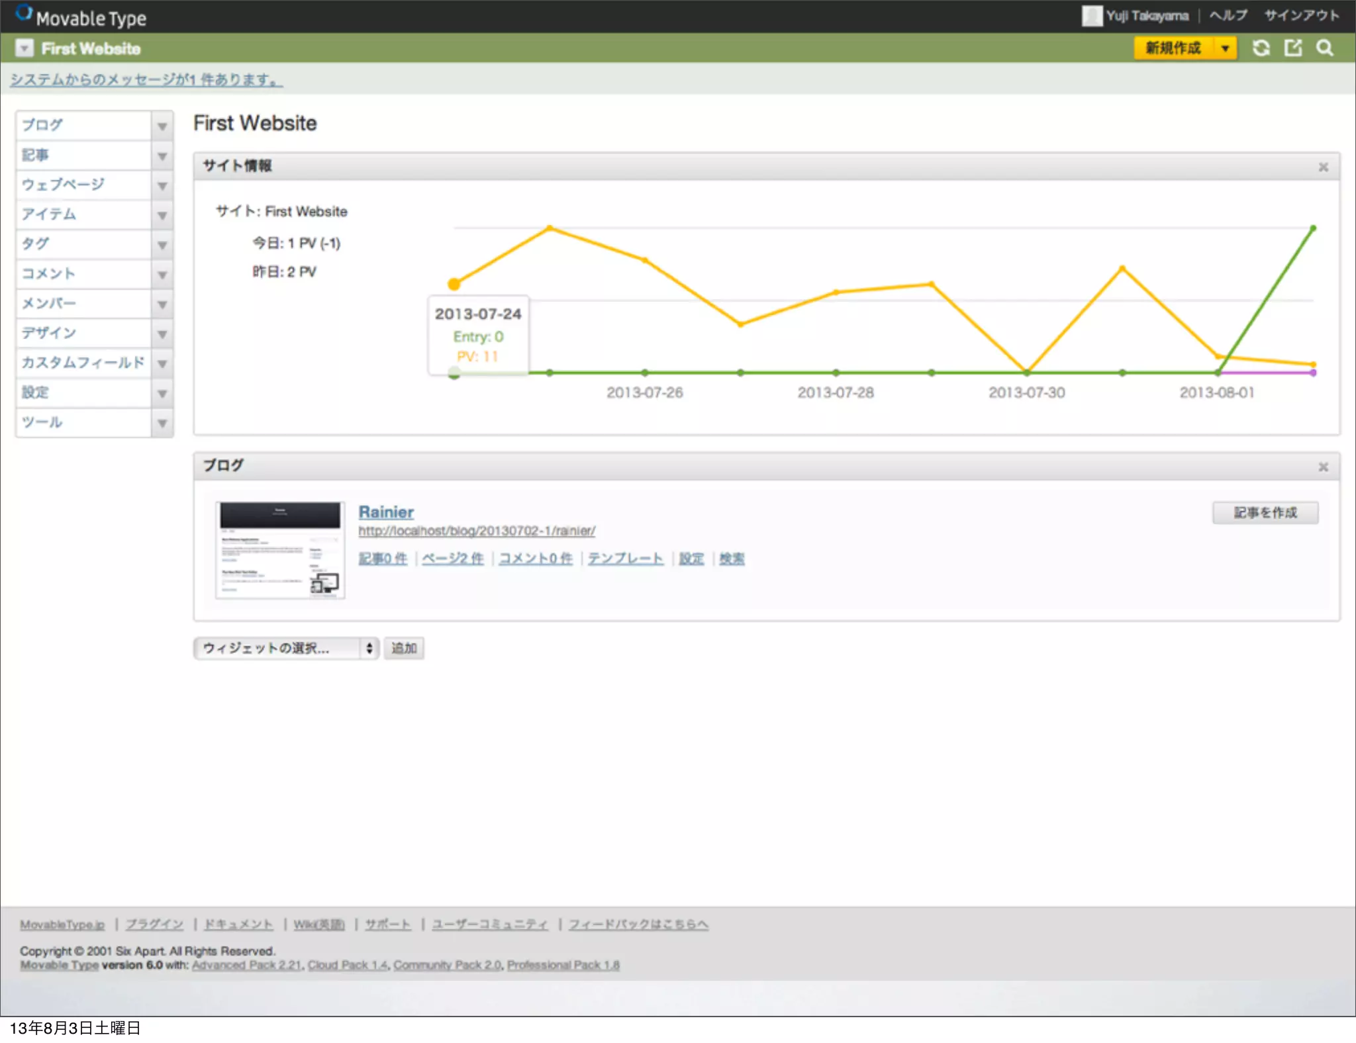Expand the デザイン sidebar menu arrow
This screenshot has width=1356, height=1043.
point(162,334)
